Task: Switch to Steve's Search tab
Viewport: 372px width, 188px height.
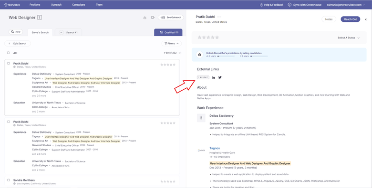Action: [x=40, y=32]
